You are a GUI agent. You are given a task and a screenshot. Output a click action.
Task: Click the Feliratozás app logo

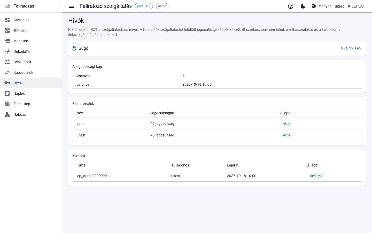[x=7, y=6]
